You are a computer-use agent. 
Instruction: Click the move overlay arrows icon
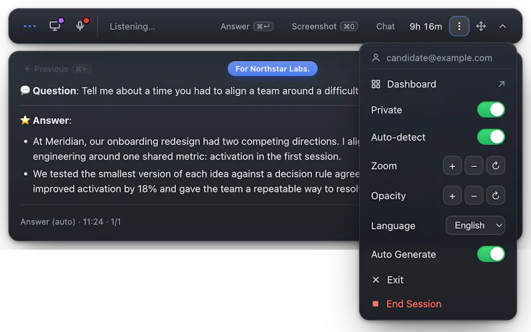481,26
